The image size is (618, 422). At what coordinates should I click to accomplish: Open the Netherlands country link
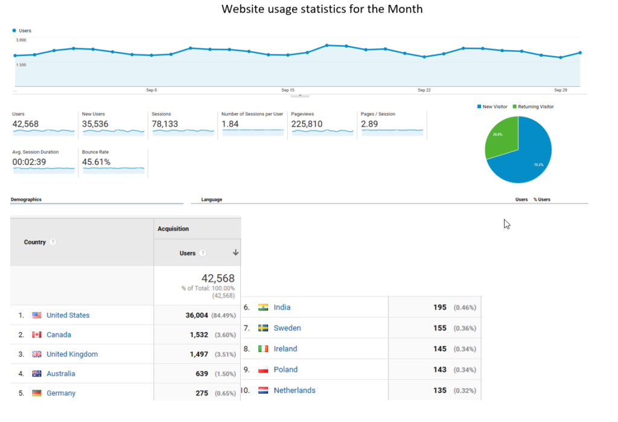coord(295,390)
